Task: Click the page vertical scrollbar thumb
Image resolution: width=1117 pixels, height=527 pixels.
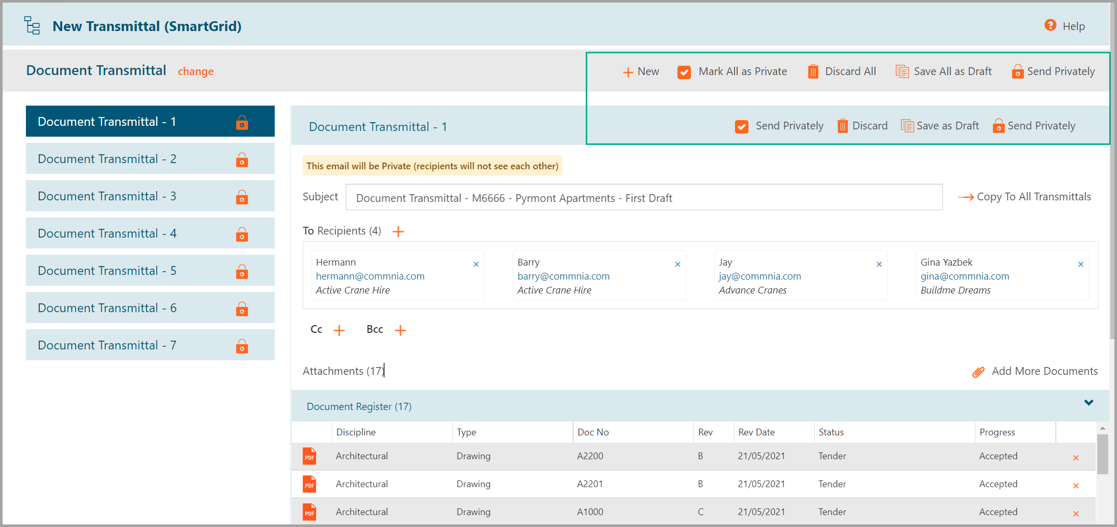Action: 1113,170
